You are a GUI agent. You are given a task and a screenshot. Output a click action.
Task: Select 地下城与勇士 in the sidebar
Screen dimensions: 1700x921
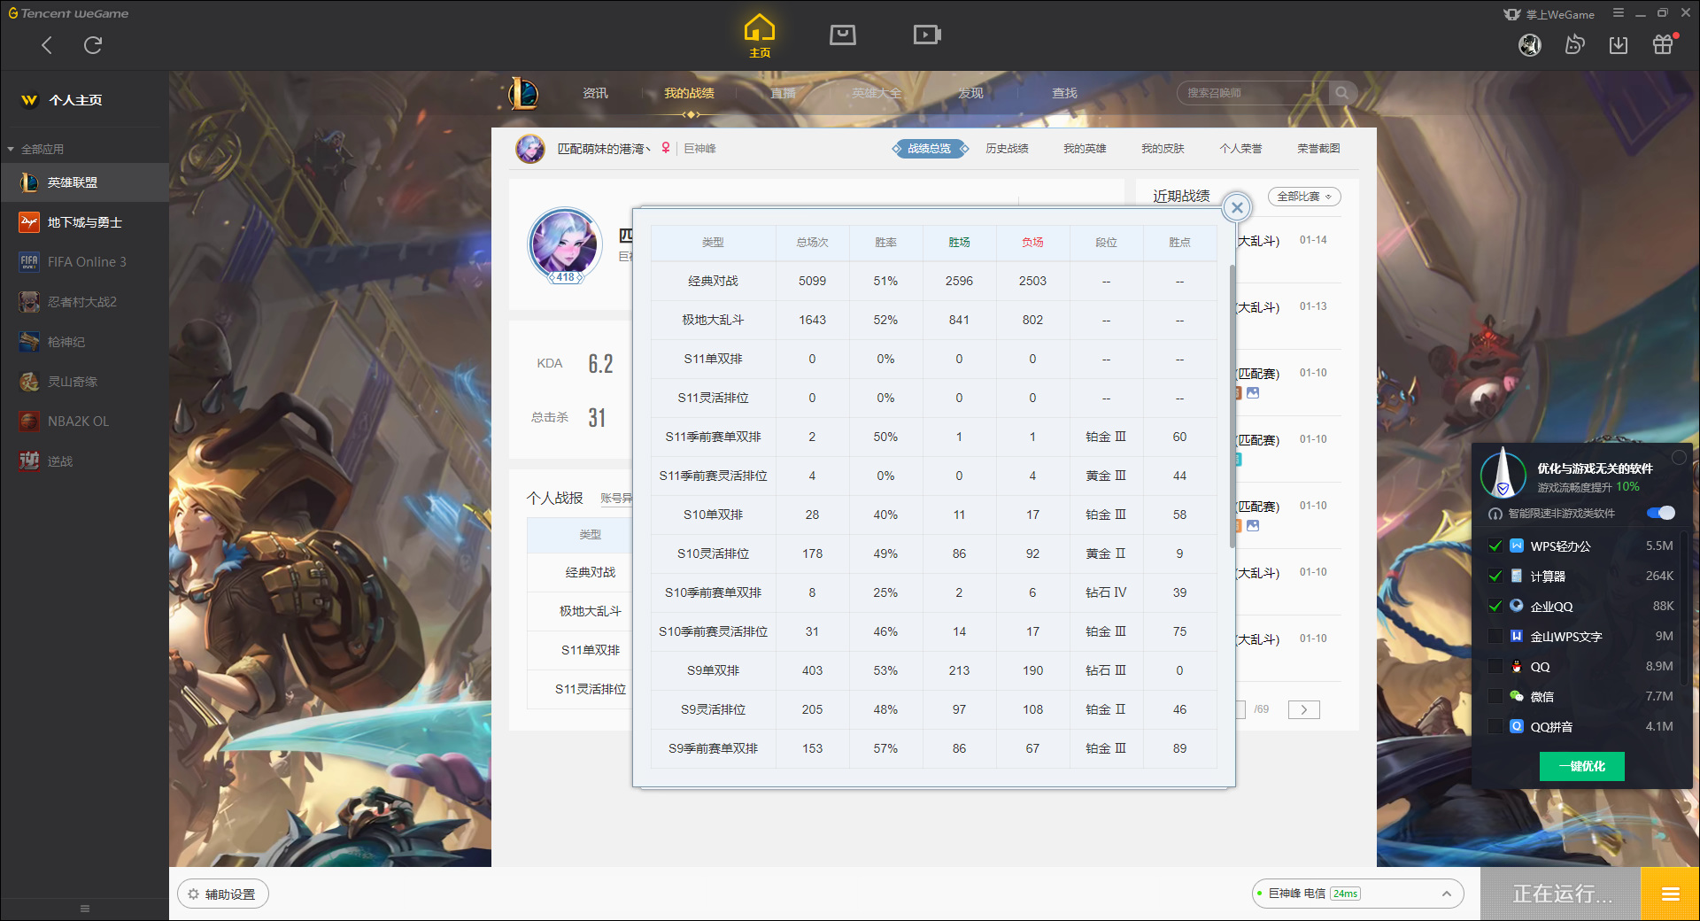(x=84, y=222)
